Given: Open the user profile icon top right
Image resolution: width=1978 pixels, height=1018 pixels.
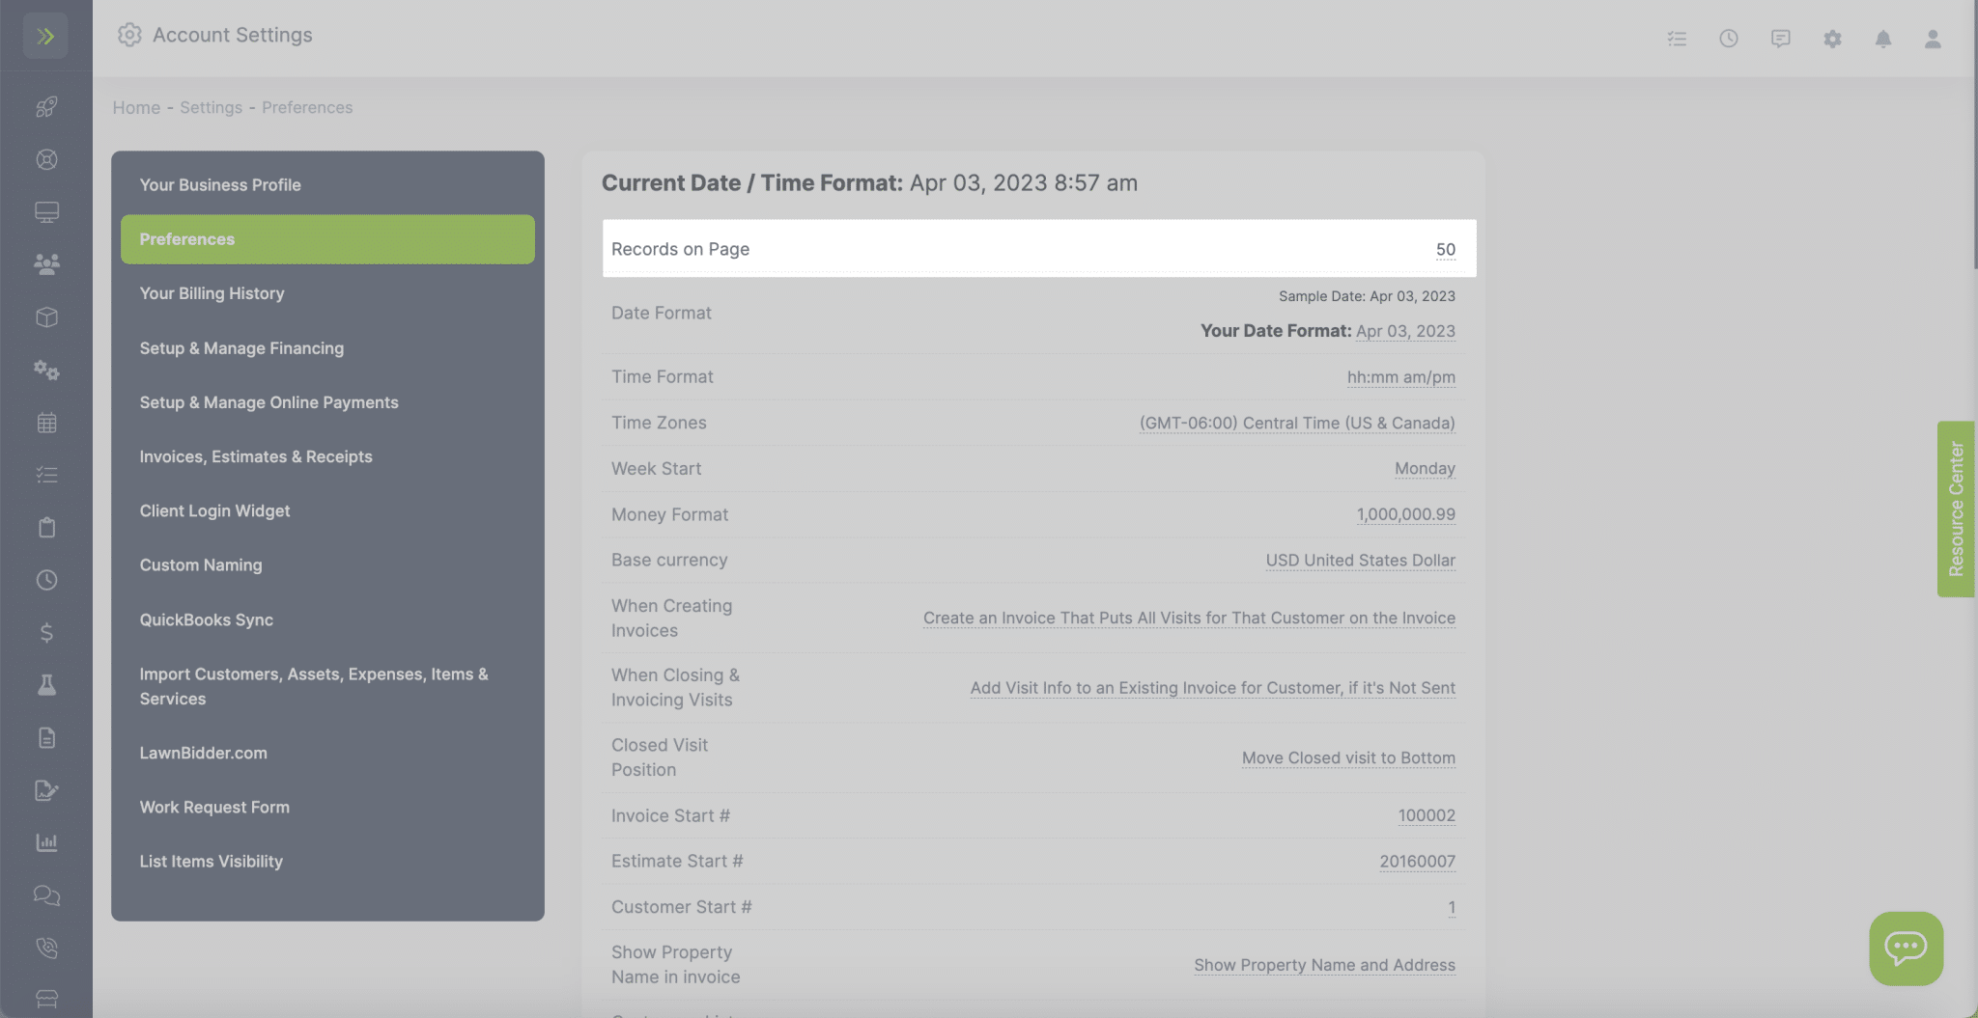Looking at the screenshot, I should click(1932, 39).
